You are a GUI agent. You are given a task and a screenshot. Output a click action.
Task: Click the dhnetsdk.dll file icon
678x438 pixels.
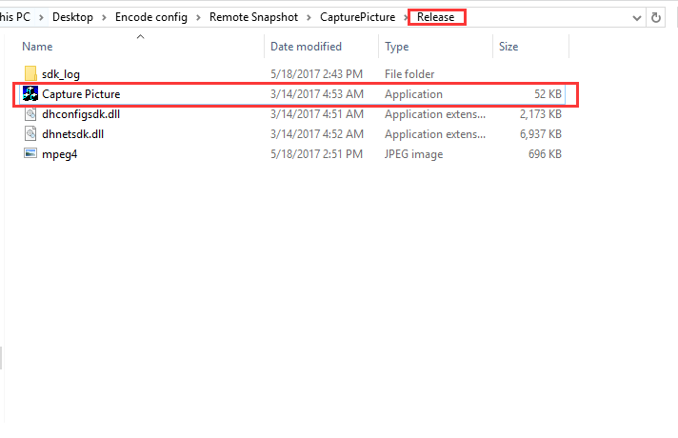pyautogui.click(x=30, y=134)
